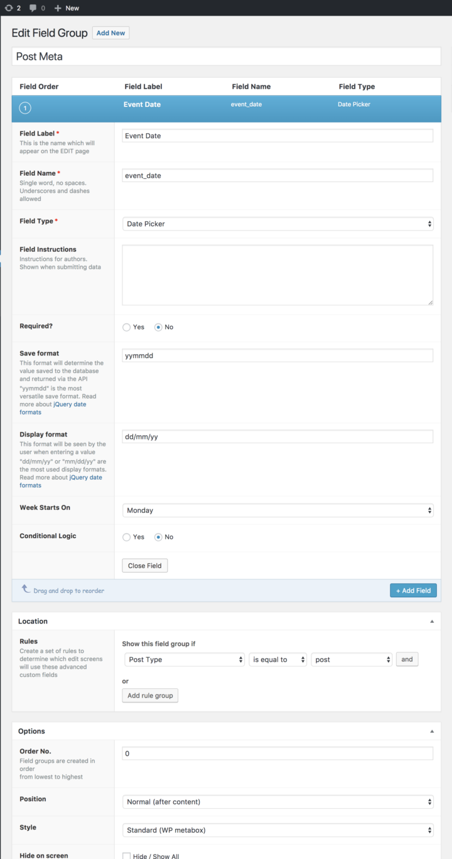Open the Post Type rule dropdown

[x=185, y=659]
